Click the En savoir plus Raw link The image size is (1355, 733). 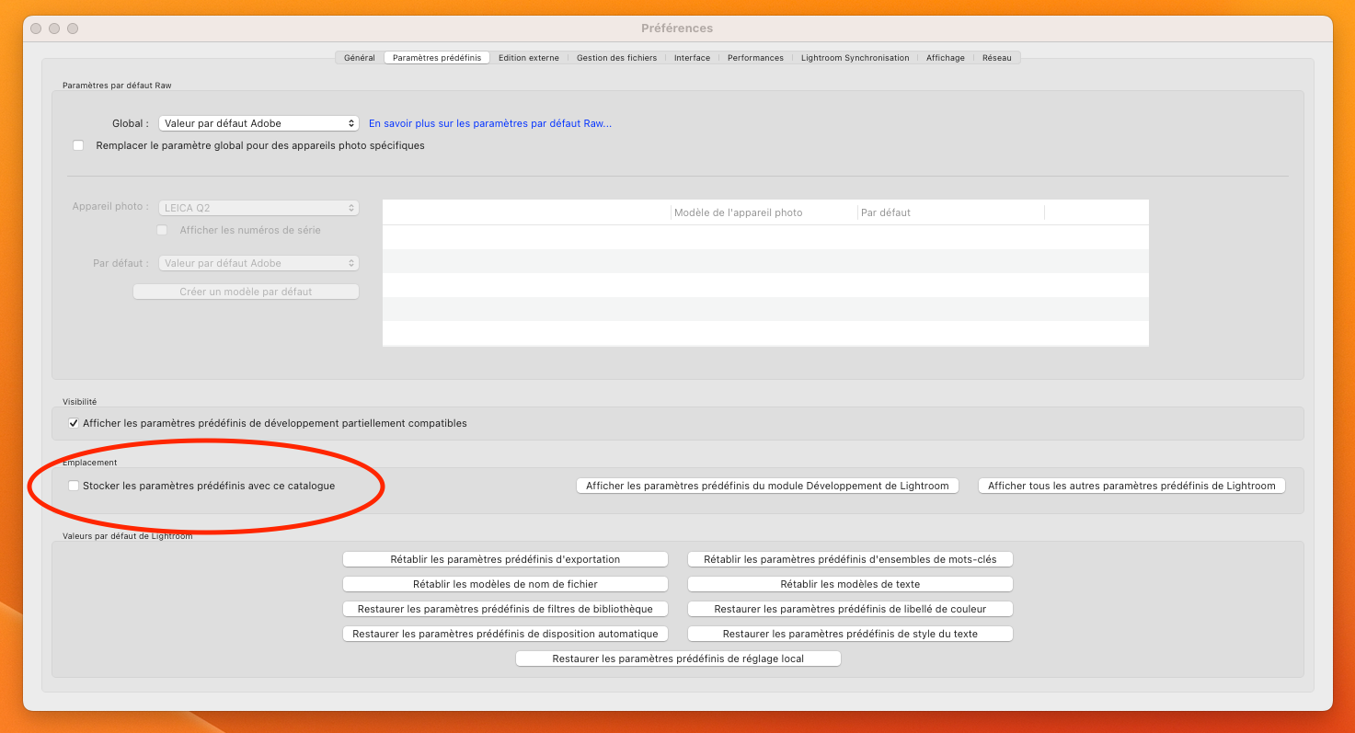pos(489,123)
